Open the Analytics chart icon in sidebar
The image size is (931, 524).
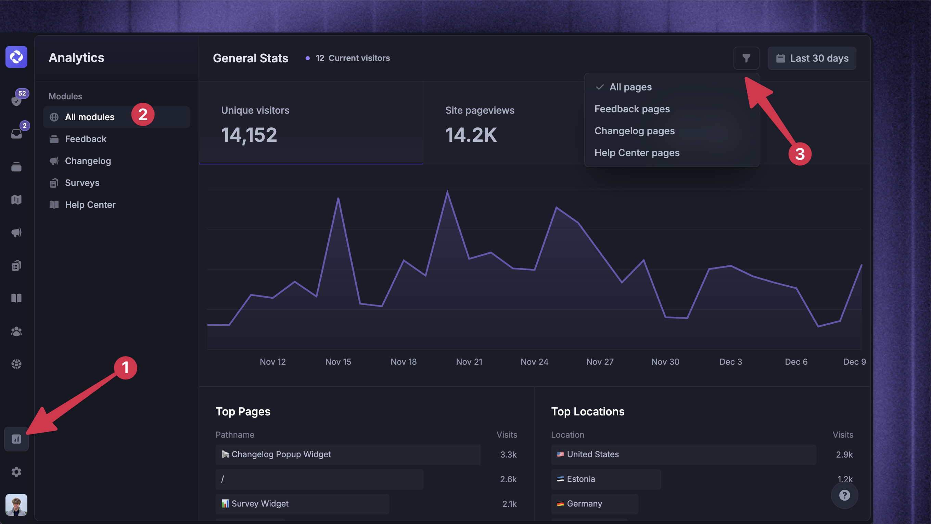pos(16,439)
